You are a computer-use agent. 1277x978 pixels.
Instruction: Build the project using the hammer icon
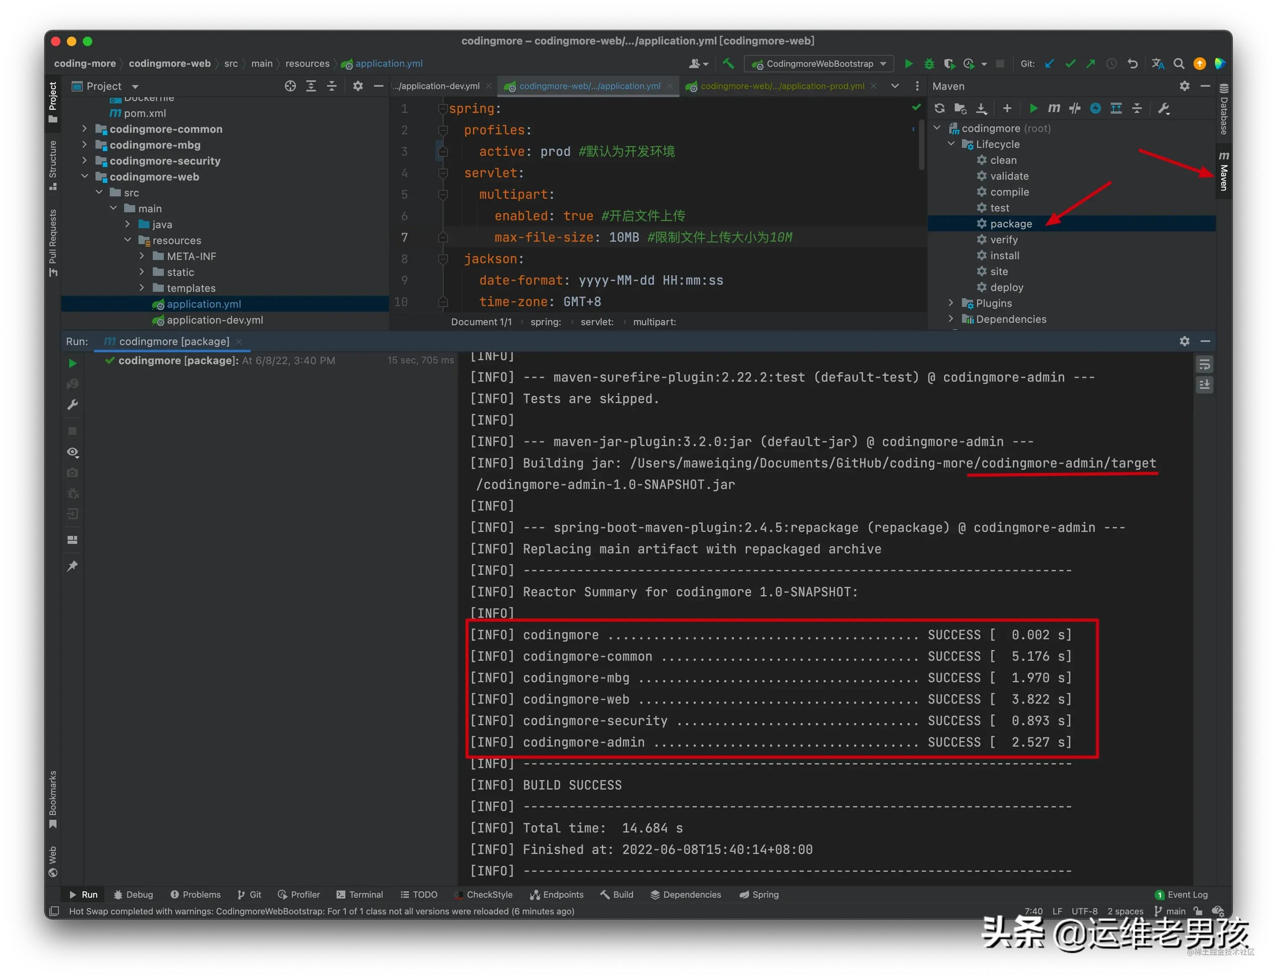728,63
